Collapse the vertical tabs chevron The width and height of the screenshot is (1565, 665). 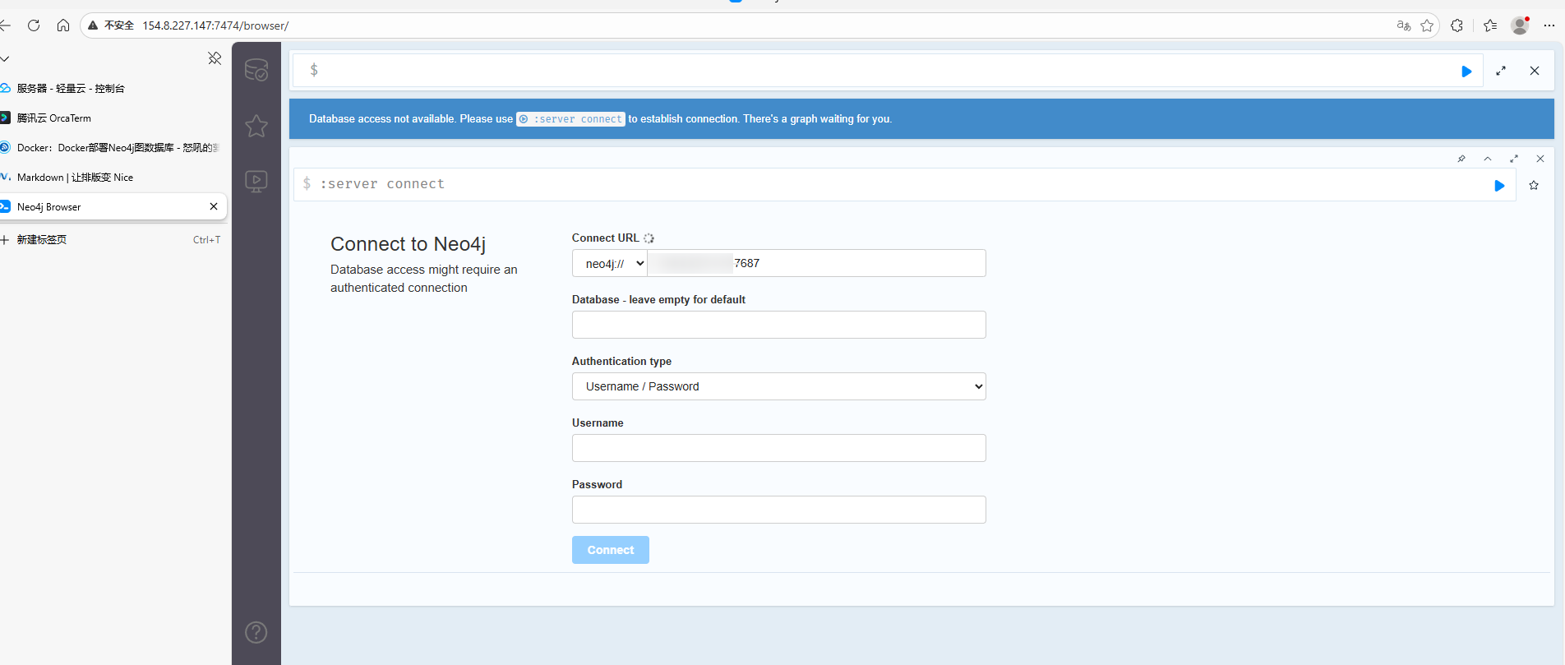pyautogui.click(x=5, y=58)
